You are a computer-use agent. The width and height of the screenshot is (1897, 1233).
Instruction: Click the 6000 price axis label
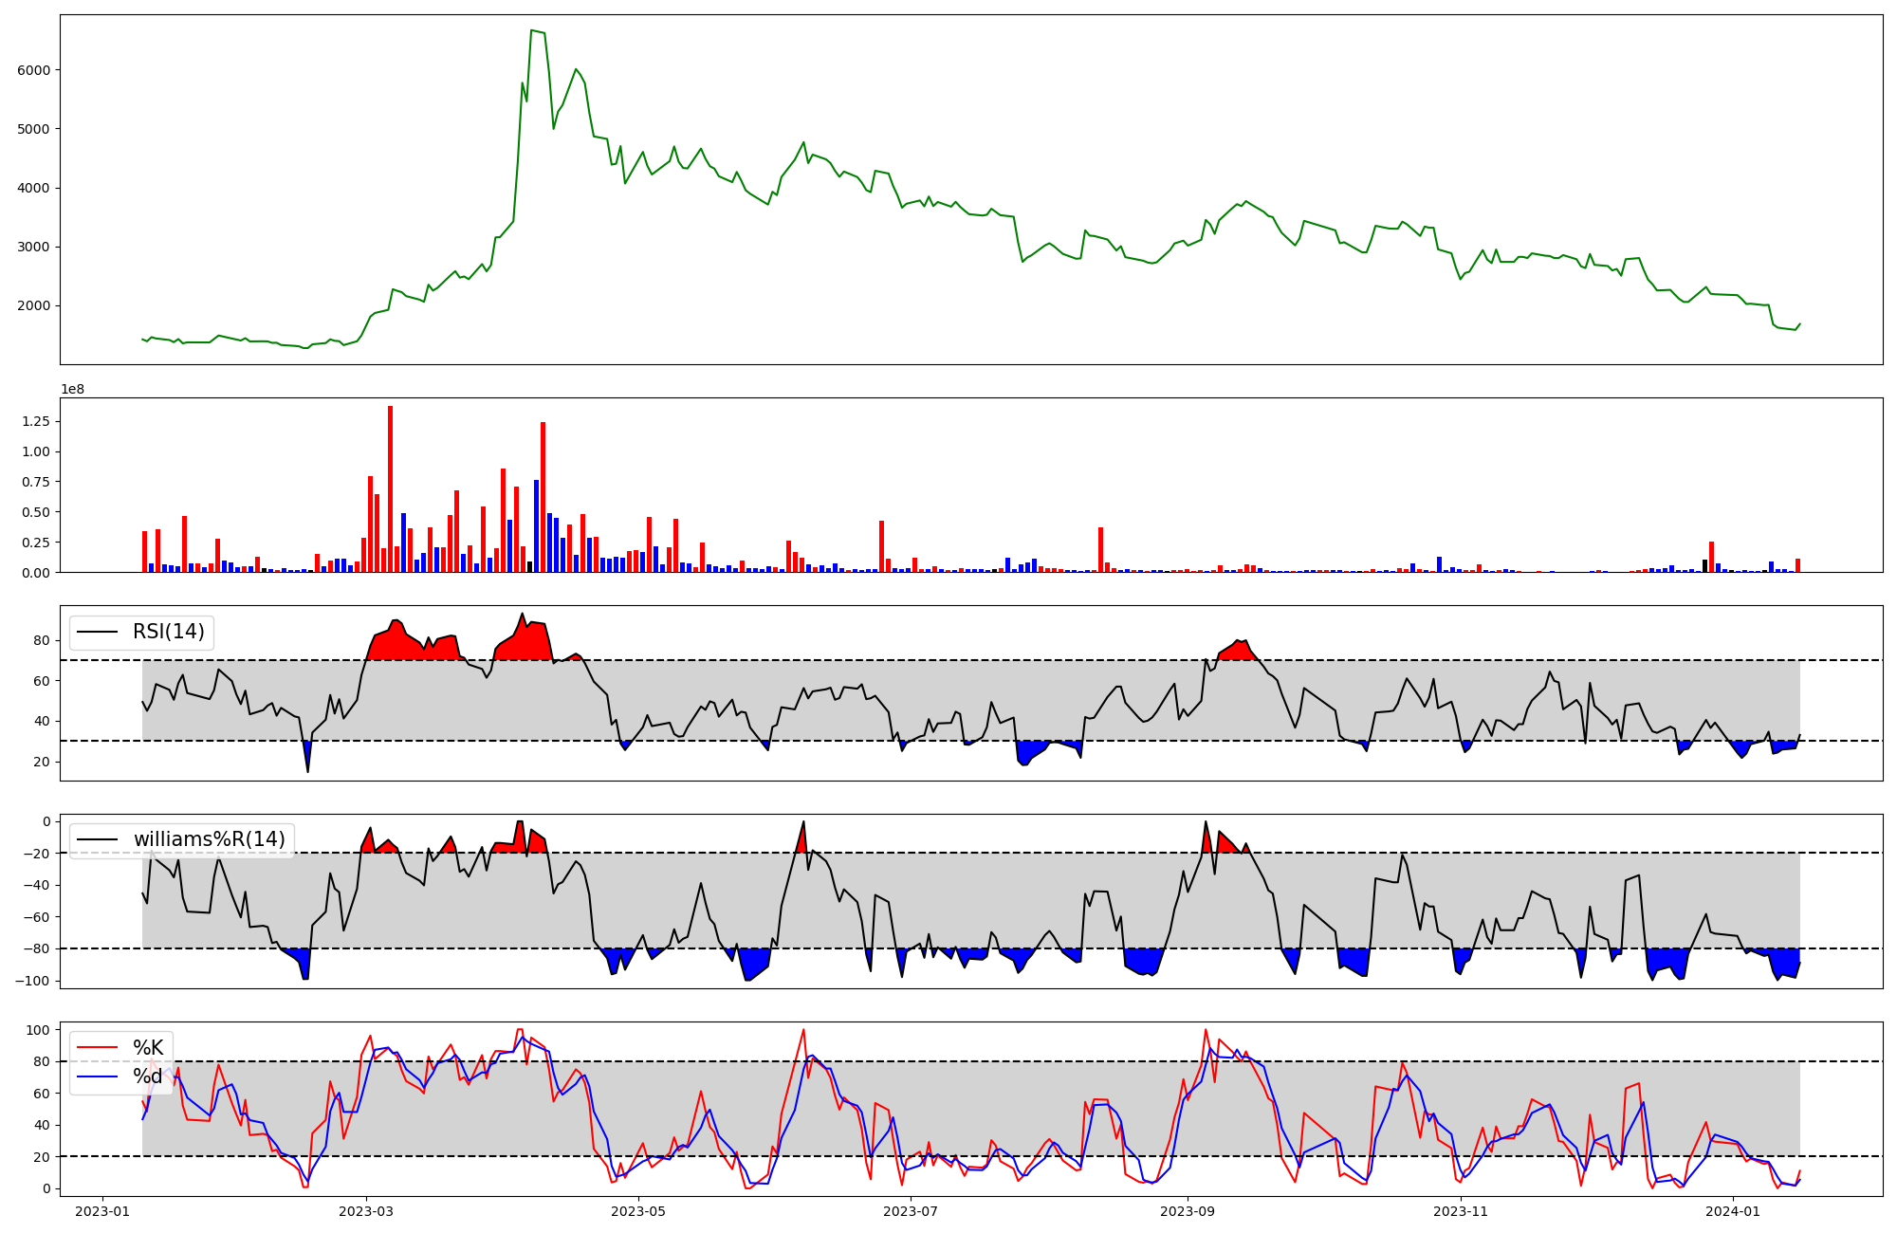pyautogui.click(x=34, y=70)
